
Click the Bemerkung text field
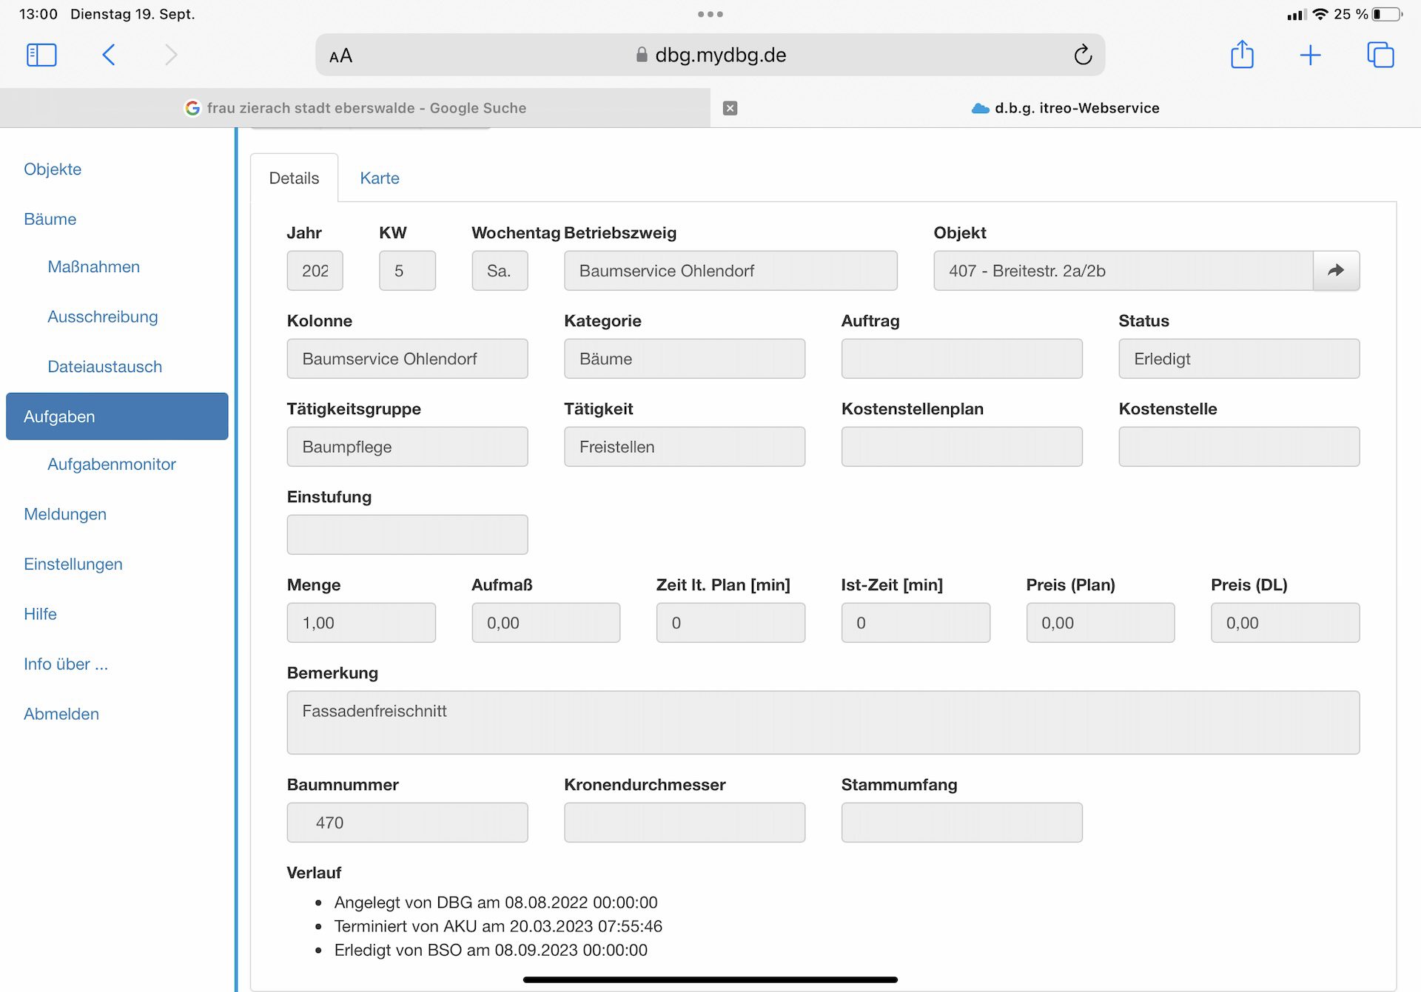tap(822, 723)
